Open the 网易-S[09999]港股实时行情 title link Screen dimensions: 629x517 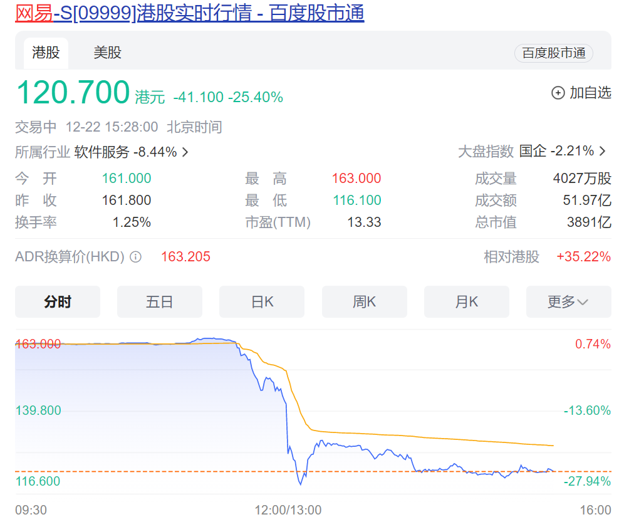[x=189, y=13]
